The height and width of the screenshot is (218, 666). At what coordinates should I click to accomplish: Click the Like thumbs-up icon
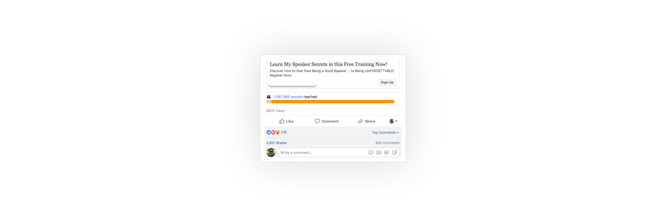[282, 121]
